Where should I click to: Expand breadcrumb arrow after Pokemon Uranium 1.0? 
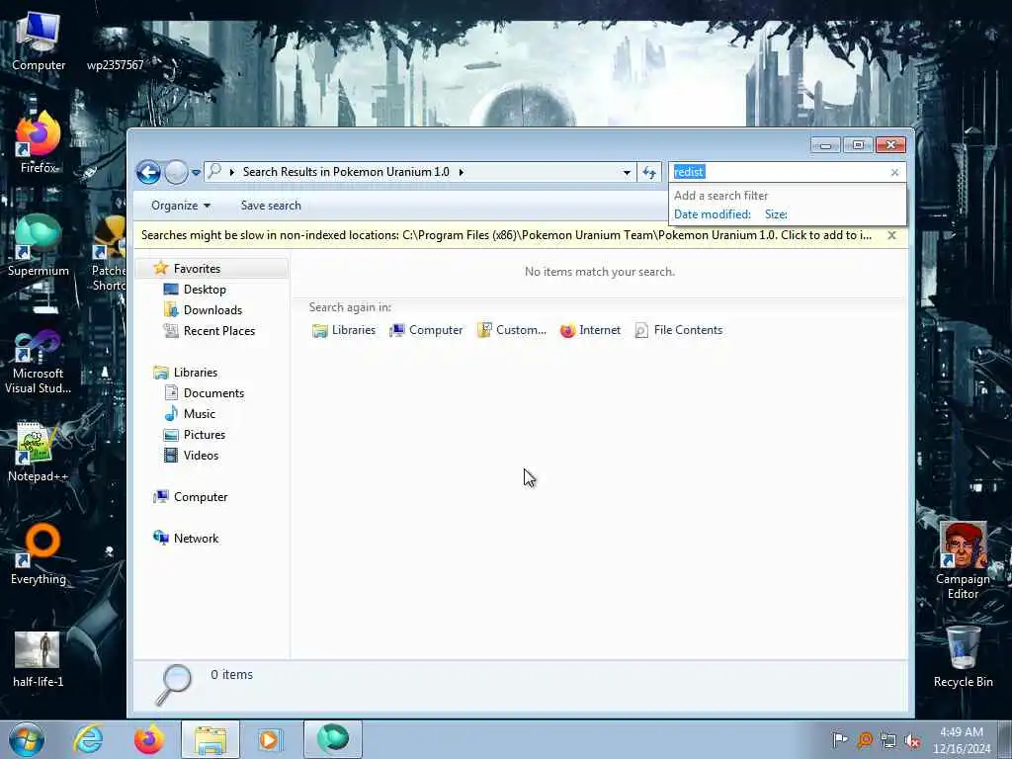pyautogui.click(x=461, y=172)
